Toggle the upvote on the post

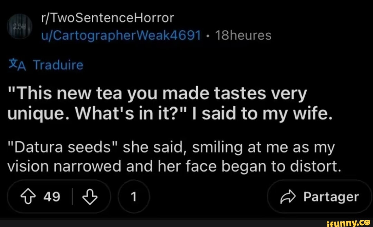tap(29, 197)
